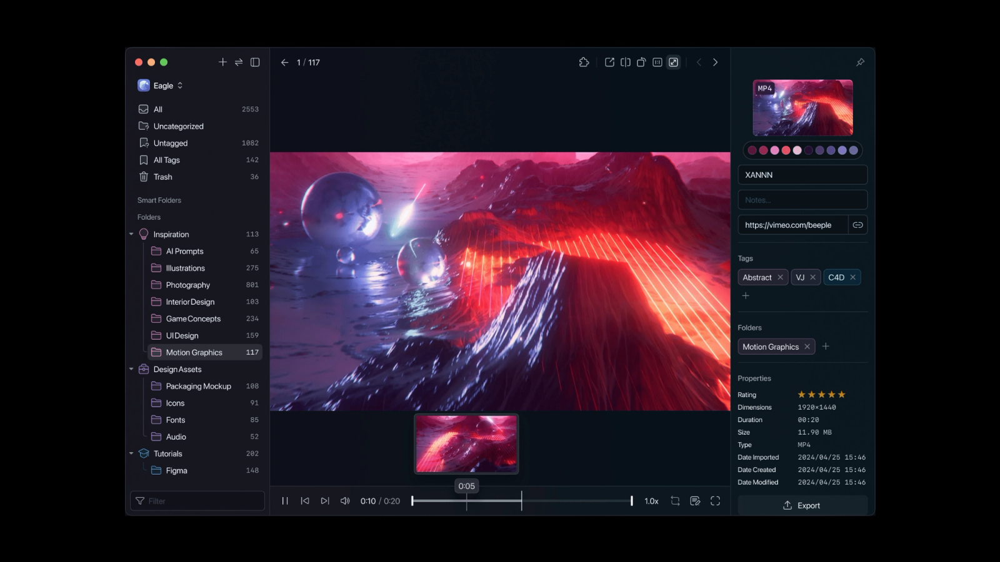Add a new item with plus icon
Screen dimensions: 1000x562
coord(222,62)
